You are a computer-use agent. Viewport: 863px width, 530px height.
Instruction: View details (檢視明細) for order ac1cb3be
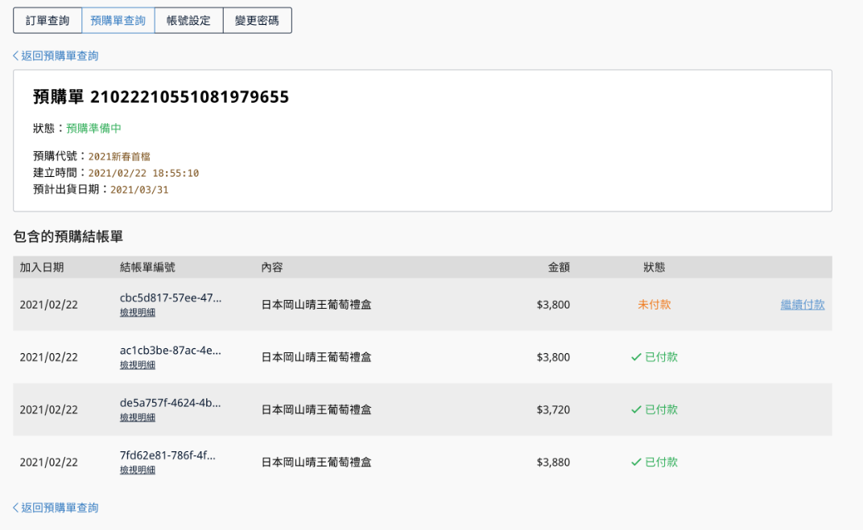coord(138,365)
